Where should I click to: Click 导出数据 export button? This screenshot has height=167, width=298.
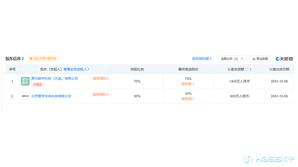click(x=260, y=59)
